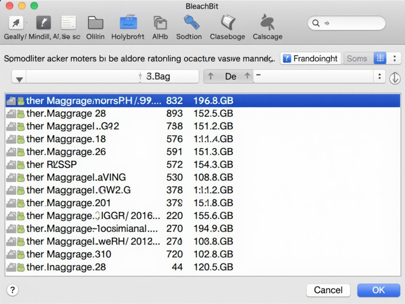Screen dimensions: 405x304
Task: Select the ther Maggrage.310 row
Action: pos(203,255)
